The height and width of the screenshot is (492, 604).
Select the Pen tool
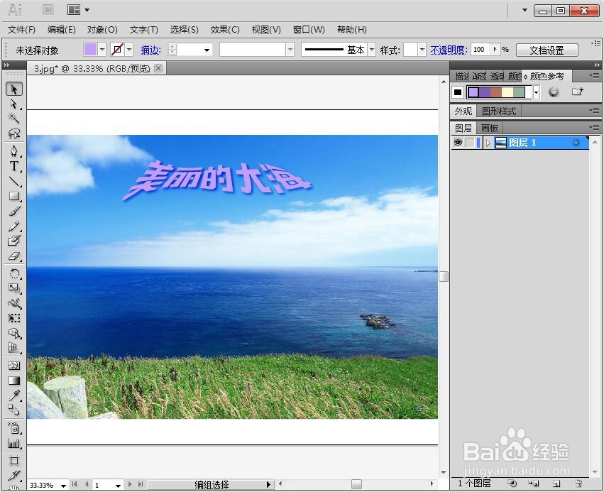point(14,151)
